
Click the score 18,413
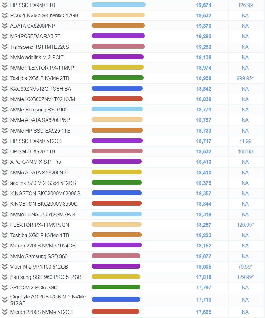(204, 162)
